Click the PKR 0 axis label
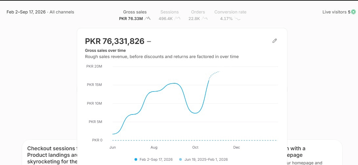 tap(97, 140)
